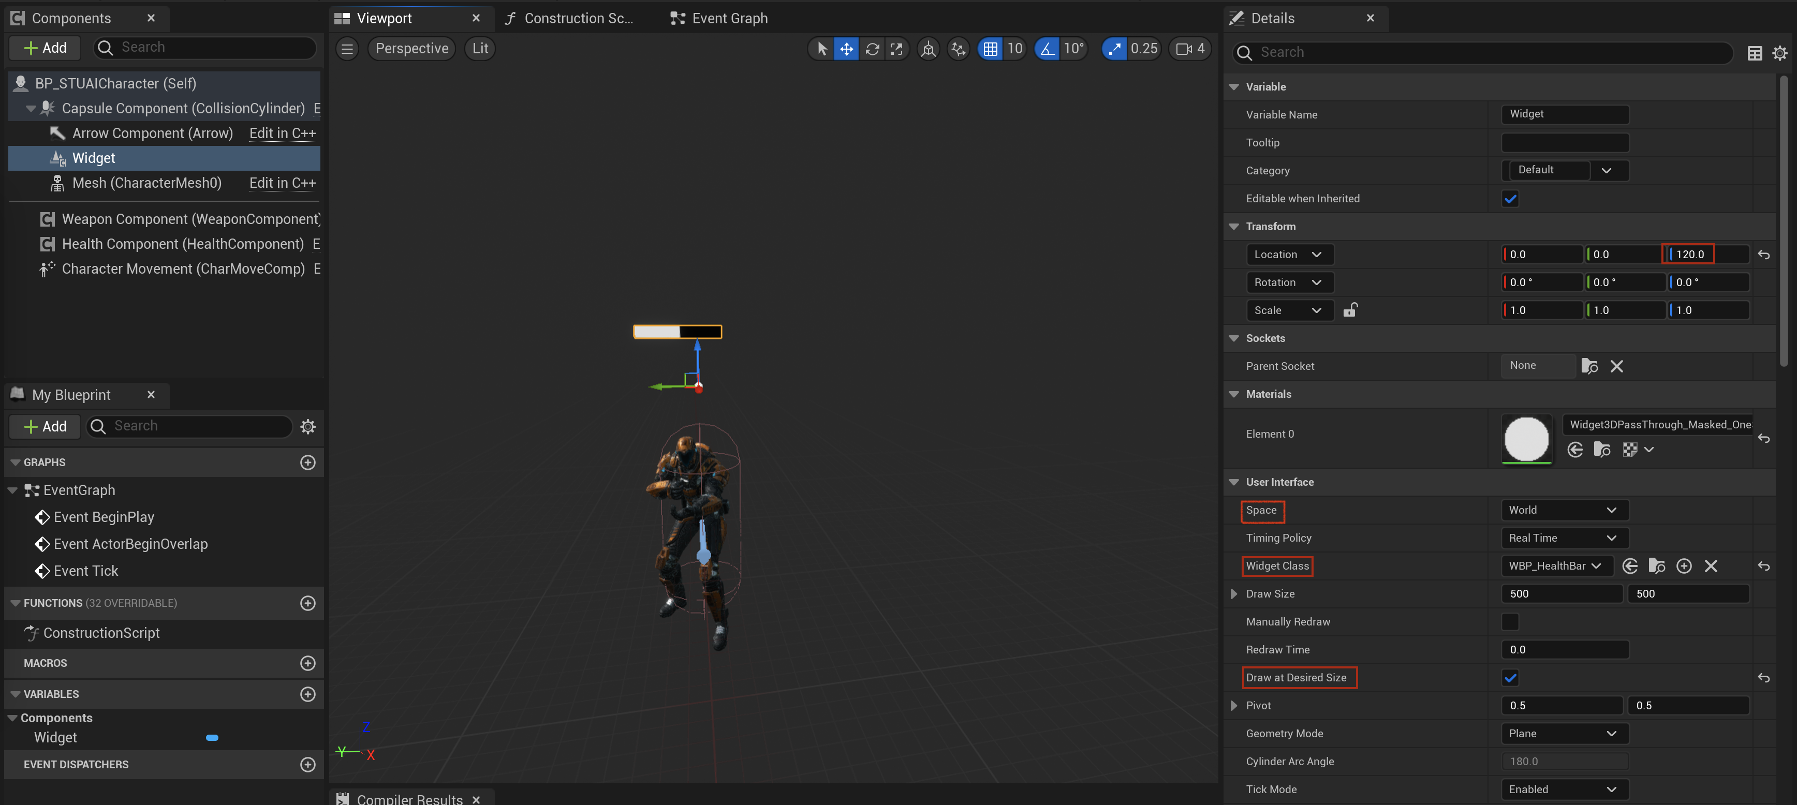
Task: Click the Details panel search field
Action: 1483,52
